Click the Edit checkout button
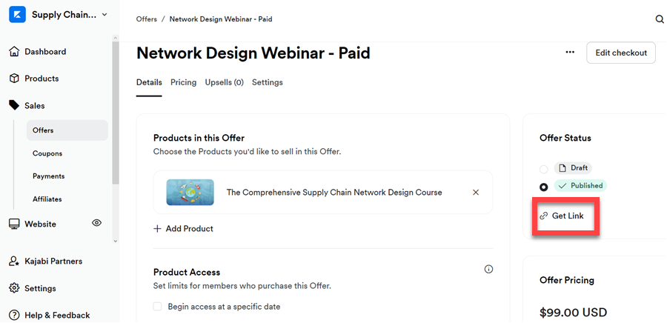667x323 pixels. (x=620, y=53)
